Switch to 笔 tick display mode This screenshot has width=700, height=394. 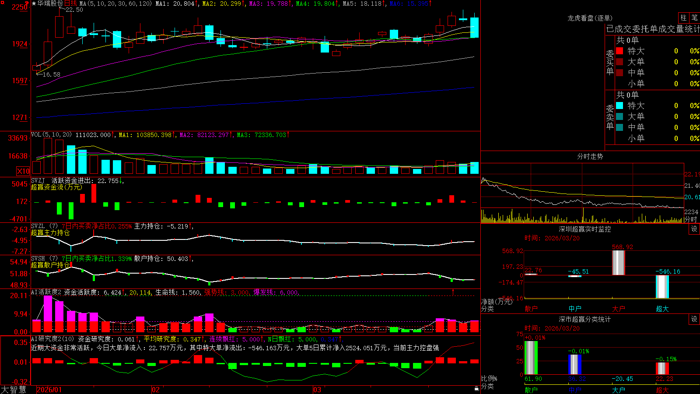click(694, 18)
